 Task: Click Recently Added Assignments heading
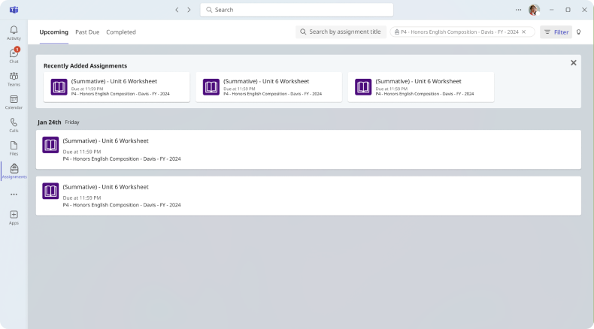pyautogui.click(x=85, y=66)
